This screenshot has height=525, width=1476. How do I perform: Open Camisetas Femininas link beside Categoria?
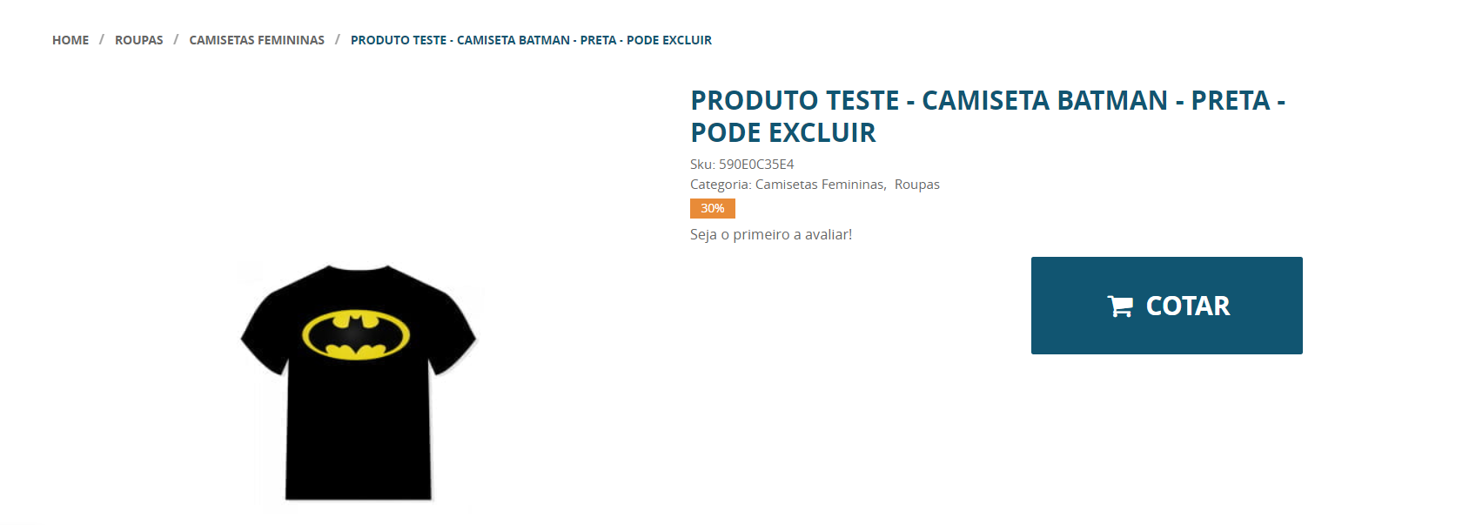pyautogui.click(x=821, y=185)
